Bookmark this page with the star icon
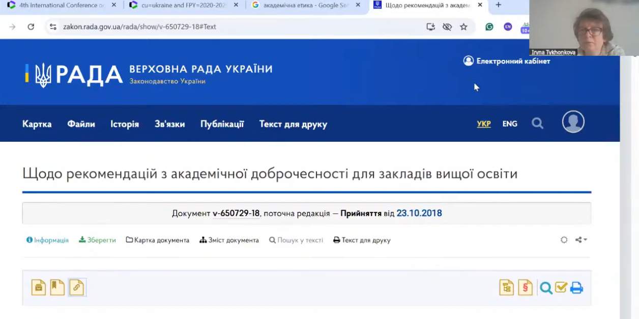 click(463, 27)
